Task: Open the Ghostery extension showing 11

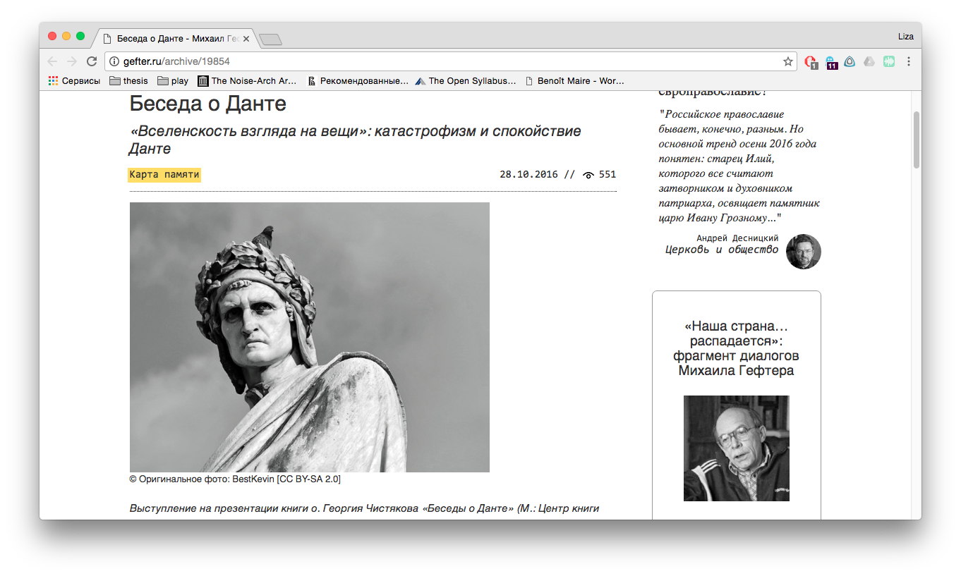Action: tap(831, 62)
